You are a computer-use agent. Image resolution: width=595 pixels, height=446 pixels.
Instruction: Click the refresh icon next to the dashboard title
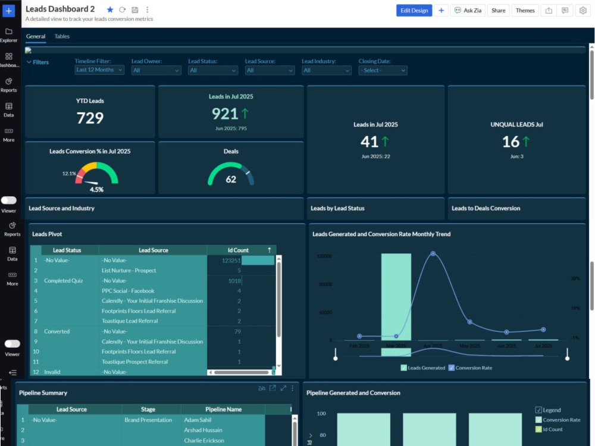point(122,10)
